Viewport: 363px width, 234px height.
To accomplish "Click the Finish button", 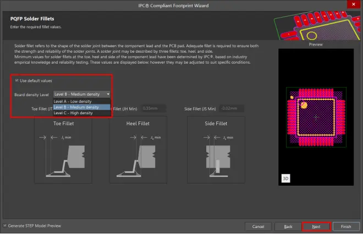I will (346, 227).
